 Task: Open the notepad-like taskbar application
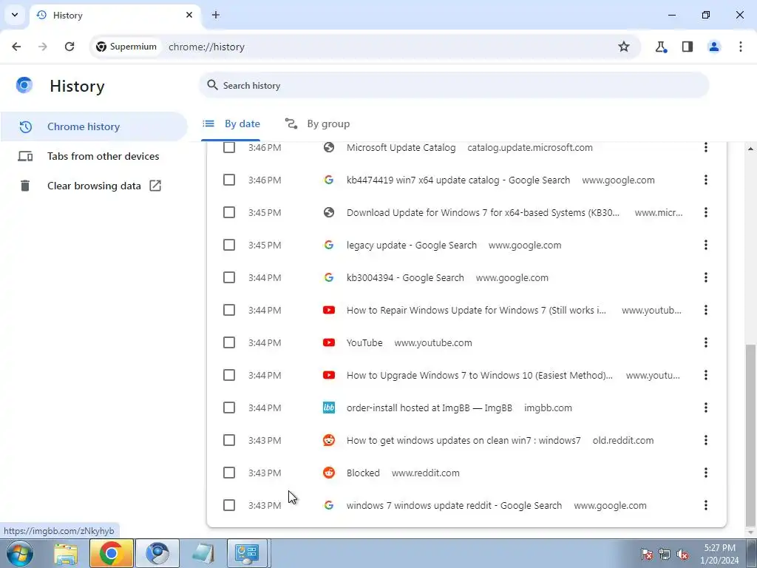click(203, 553)
